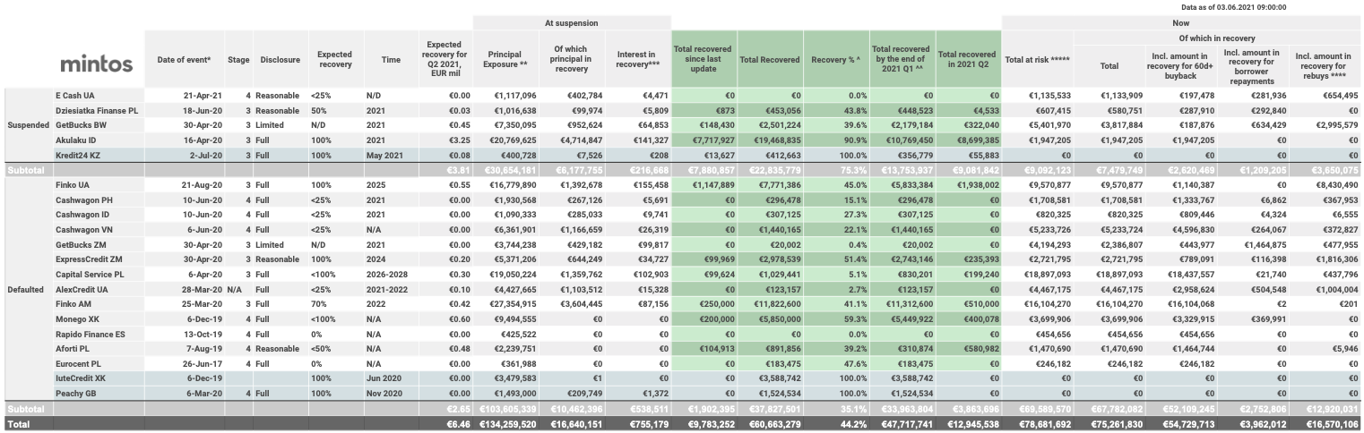Click the total Q2 expected recovery "€6.46"
Screen dimensions: 1364x433
458,423
